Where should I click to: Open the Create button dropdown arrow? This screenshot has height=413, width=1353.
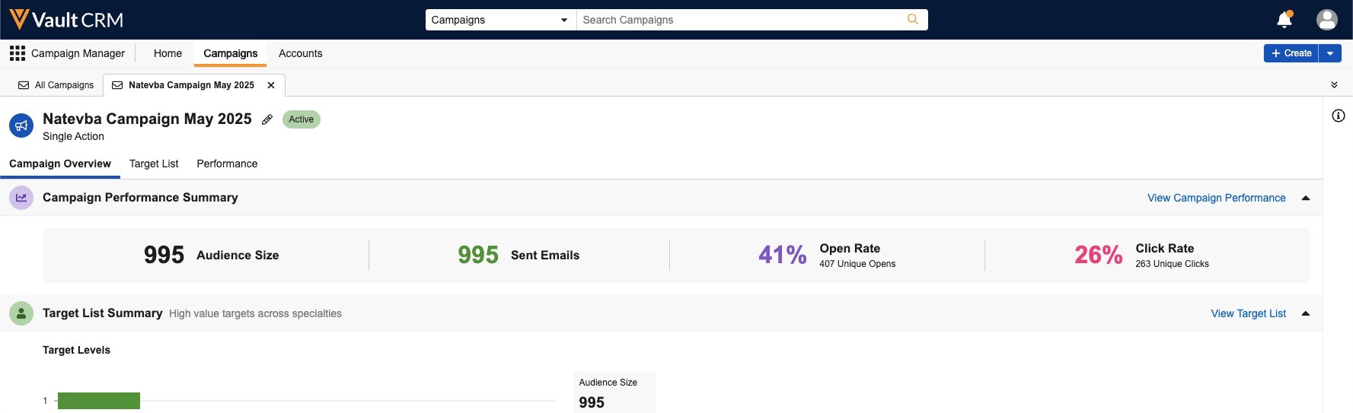(x=1330, y=53)
